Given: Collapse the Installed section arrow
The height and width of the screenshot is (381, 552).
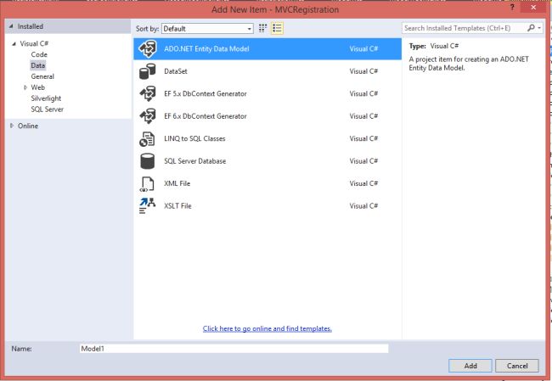Looking at the screenshot, I should pos(11,26).
